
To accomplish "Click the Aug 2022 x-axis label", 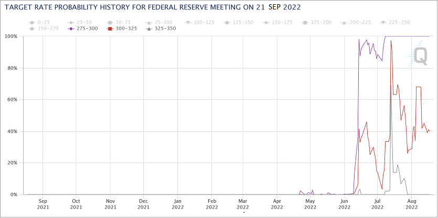I will point(412,203).
